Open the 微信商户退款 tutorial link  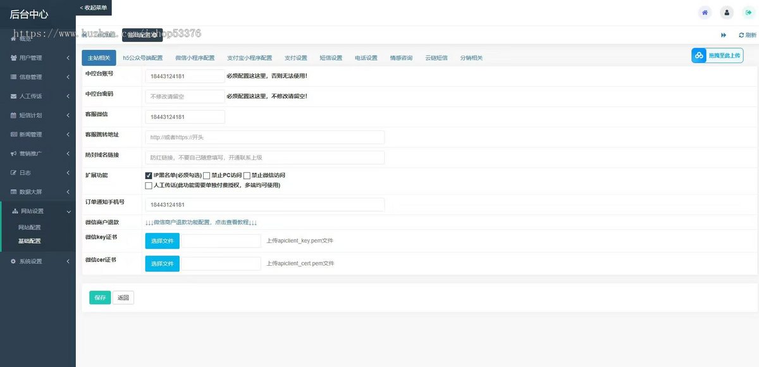pos(201,222)
